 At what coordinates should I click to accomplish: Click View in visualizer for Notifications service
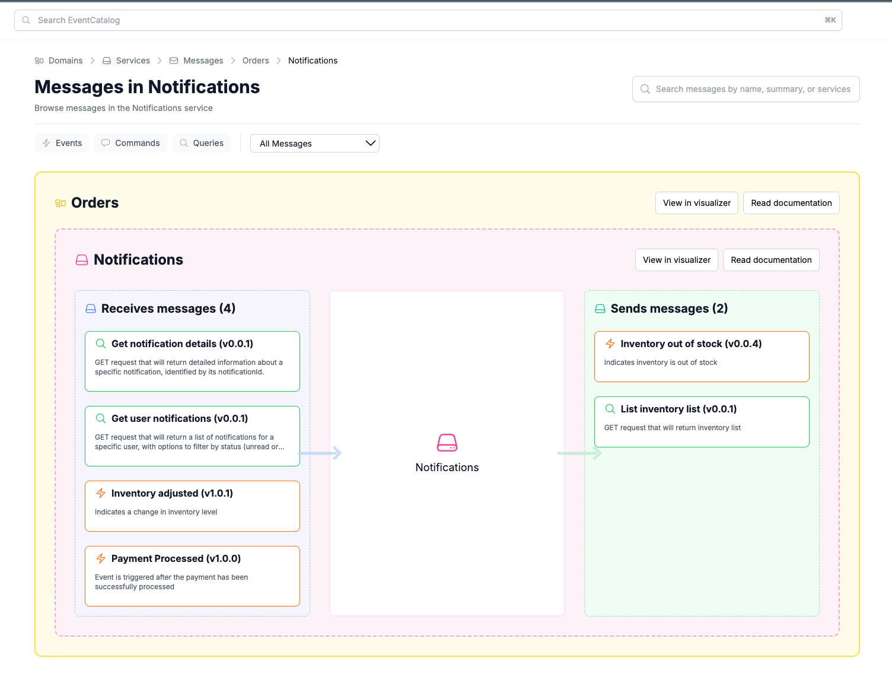coord(676,260)
